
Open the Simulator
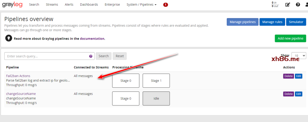pyautogui.click(x=296, y=22)
